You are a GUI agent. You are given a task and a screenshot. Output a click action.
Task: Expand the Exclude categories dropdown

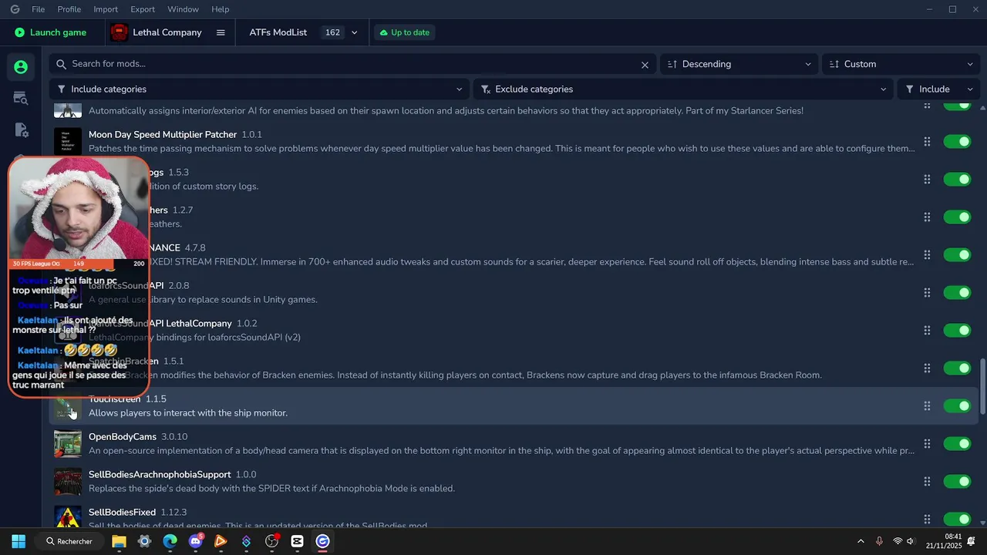click(x=683, y=89)
